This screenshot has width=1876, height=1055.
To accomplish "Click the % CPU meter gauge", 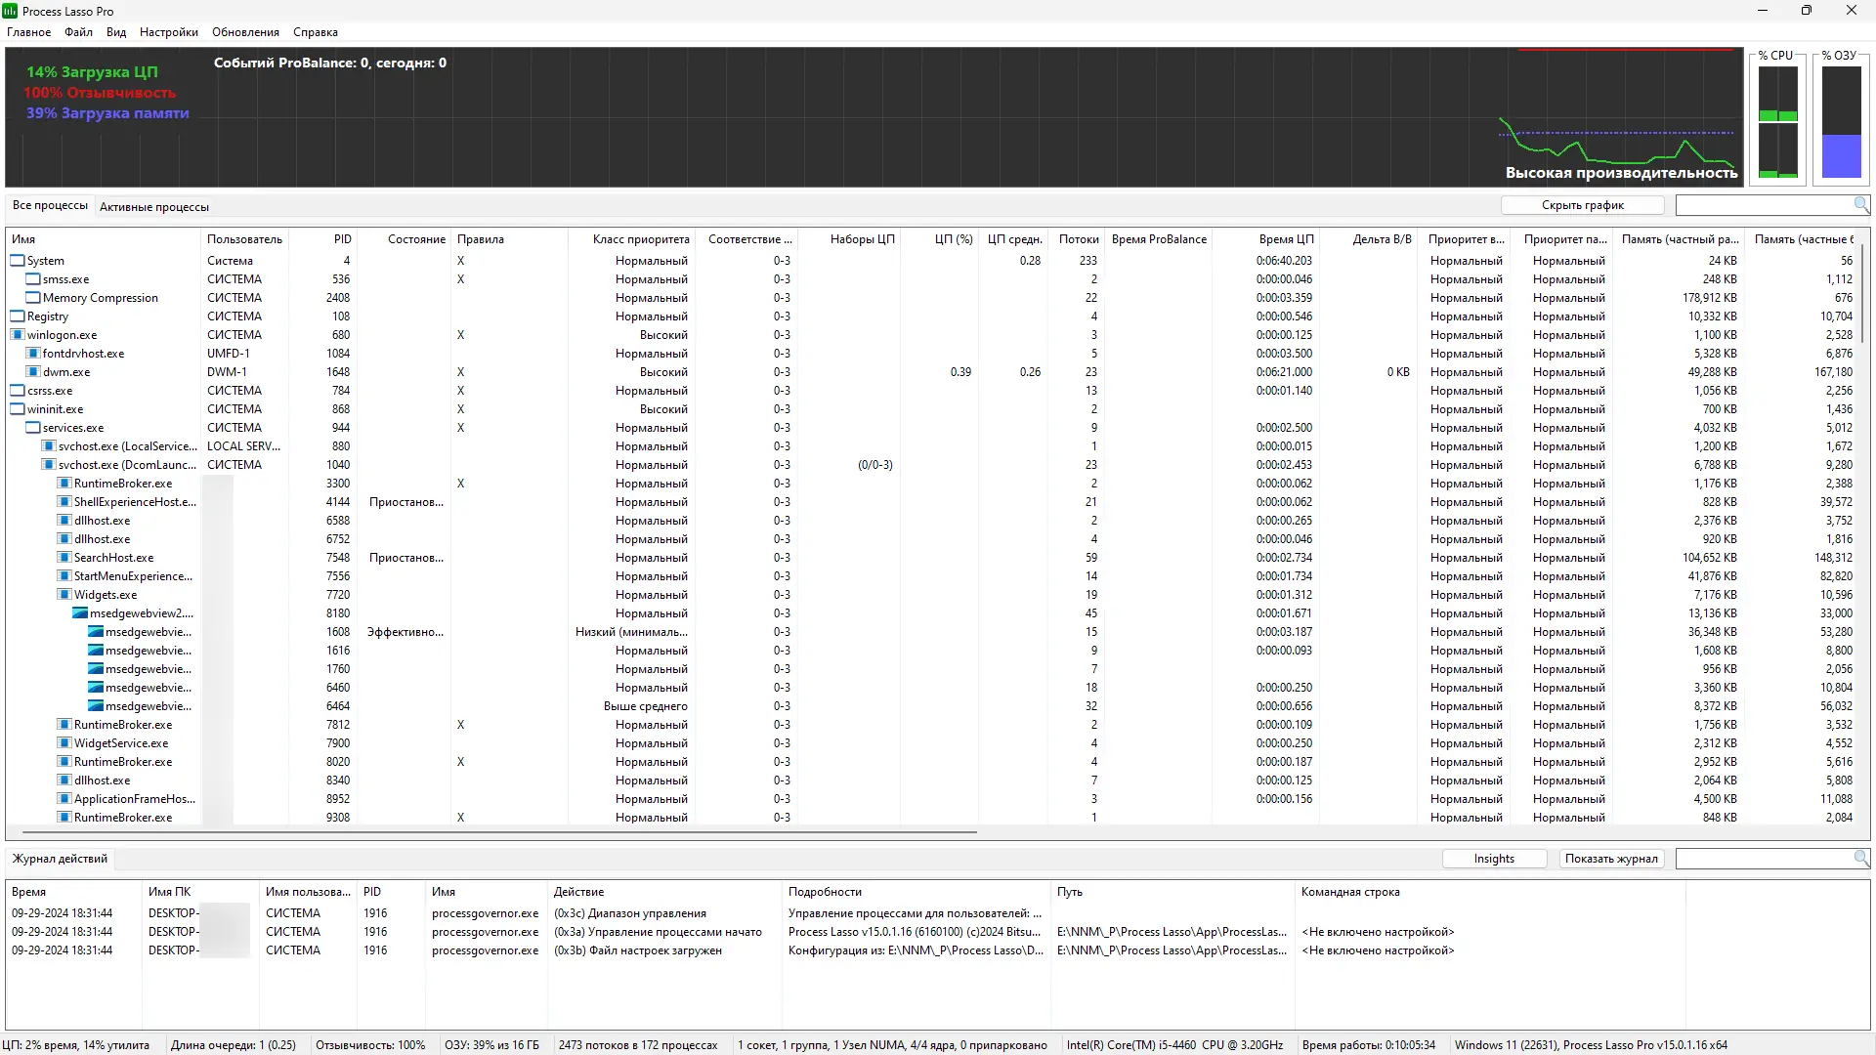I will coord(1777,122).
